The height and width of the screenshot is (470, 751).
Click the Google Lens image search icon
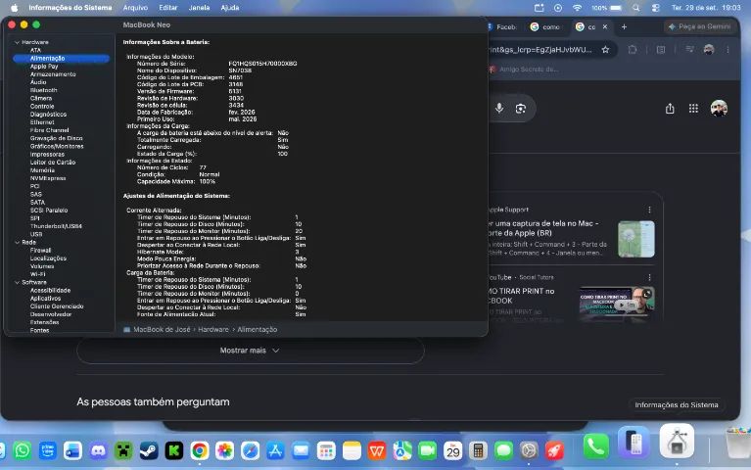point(521,109)
